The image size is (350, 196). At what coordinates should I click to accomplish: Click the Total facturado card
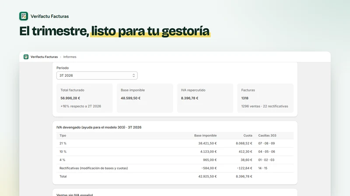pos(84,98)
